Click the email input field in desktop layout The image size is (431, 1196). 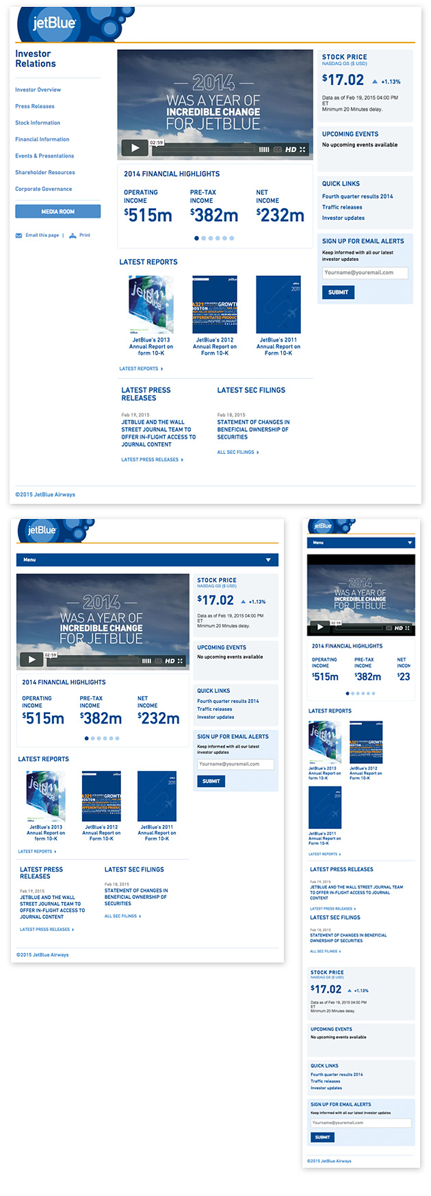click(365, 273)
